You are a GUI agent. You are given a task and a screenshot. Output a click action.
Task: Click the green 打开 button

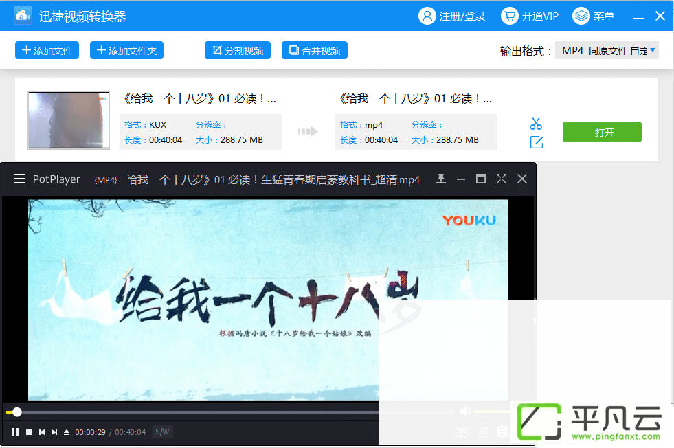[x=602, y=132]
